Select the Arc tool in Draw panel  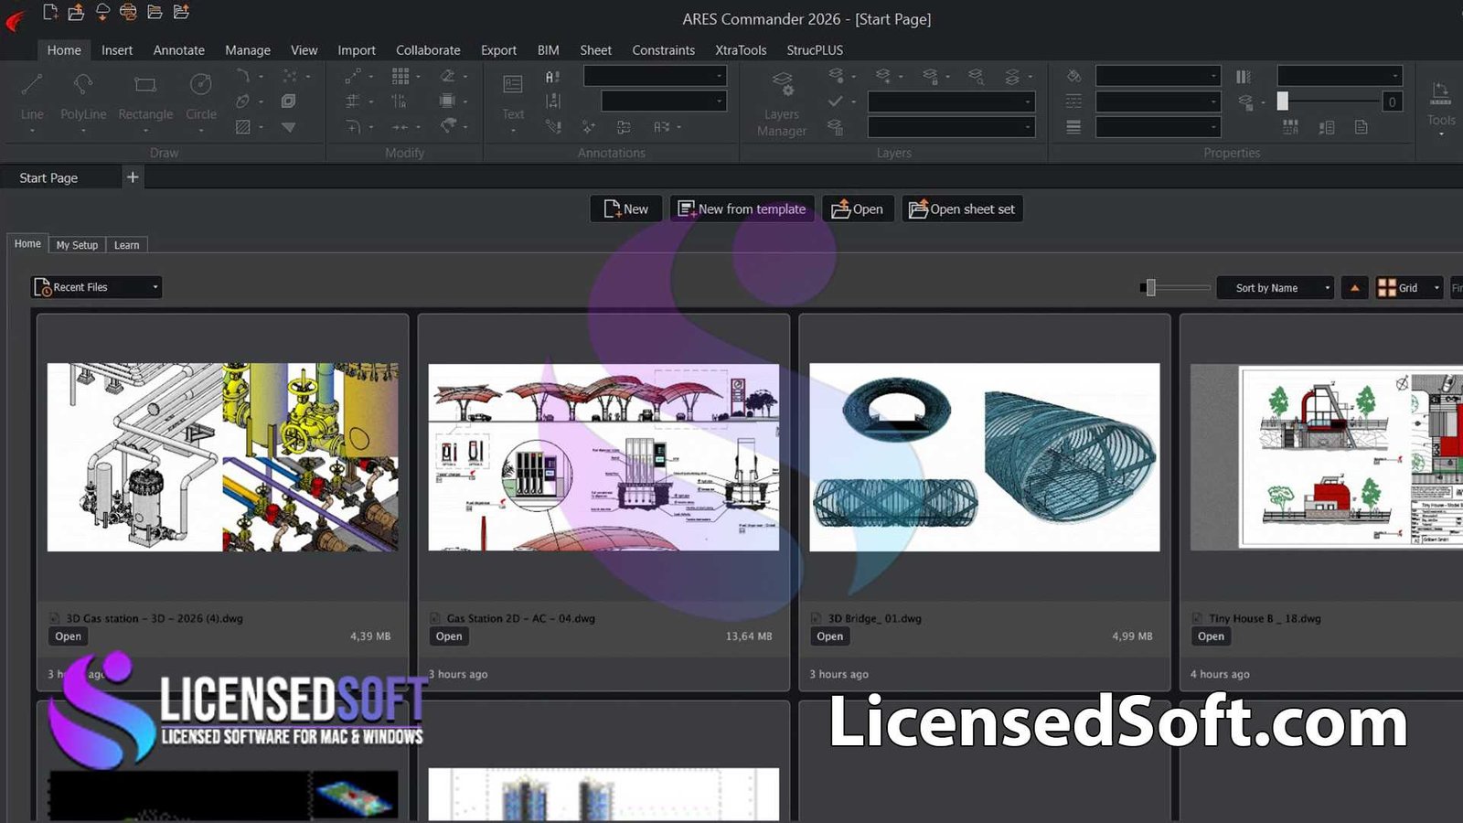point(243,76)
